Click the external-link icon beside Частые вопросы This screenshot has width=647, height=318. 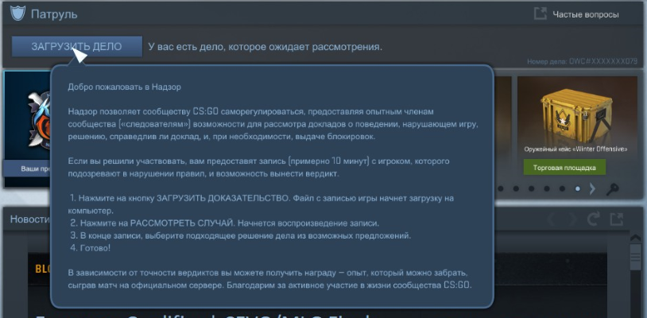pyautogui.click(x=540, y=14)
